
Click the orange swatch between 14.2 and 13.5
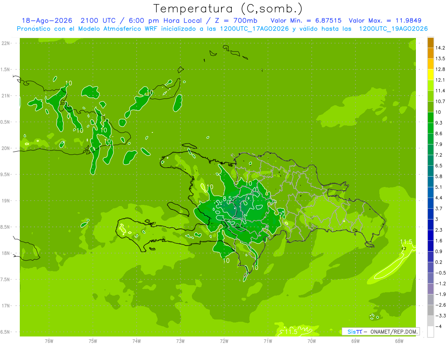[430, 53]
